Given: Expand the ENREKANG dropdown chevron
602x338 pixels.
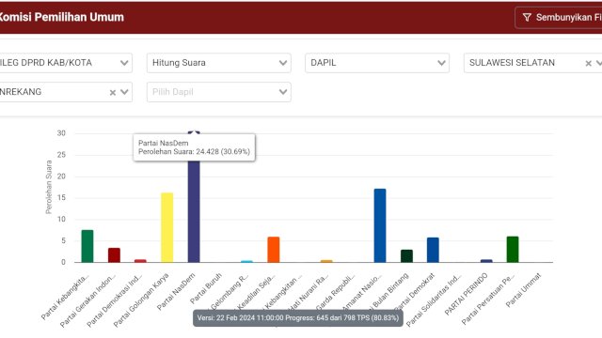Looking at the screenshot, I should point(124,92).
